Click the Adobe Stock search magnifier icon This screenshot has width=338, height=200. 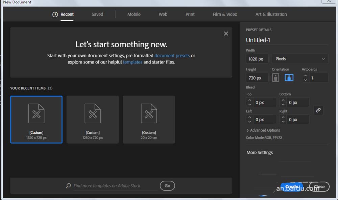[x=68, y=185]
